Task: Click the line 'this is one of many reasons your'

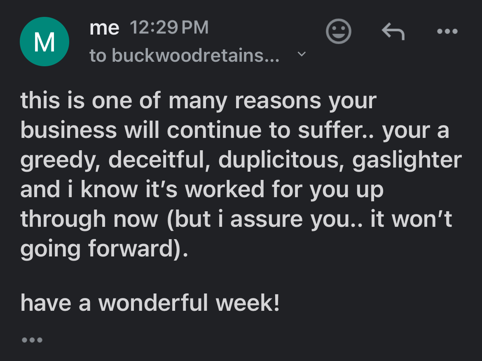Action: pyautogui.click(x=199, y=101)
